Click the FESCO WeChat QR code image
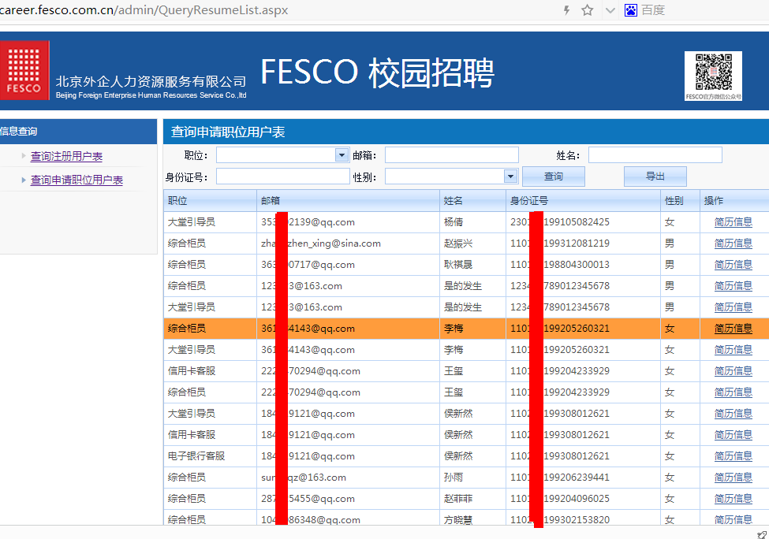Image resolution: width=769 pixels, height=539 pixels. point(713,76)
